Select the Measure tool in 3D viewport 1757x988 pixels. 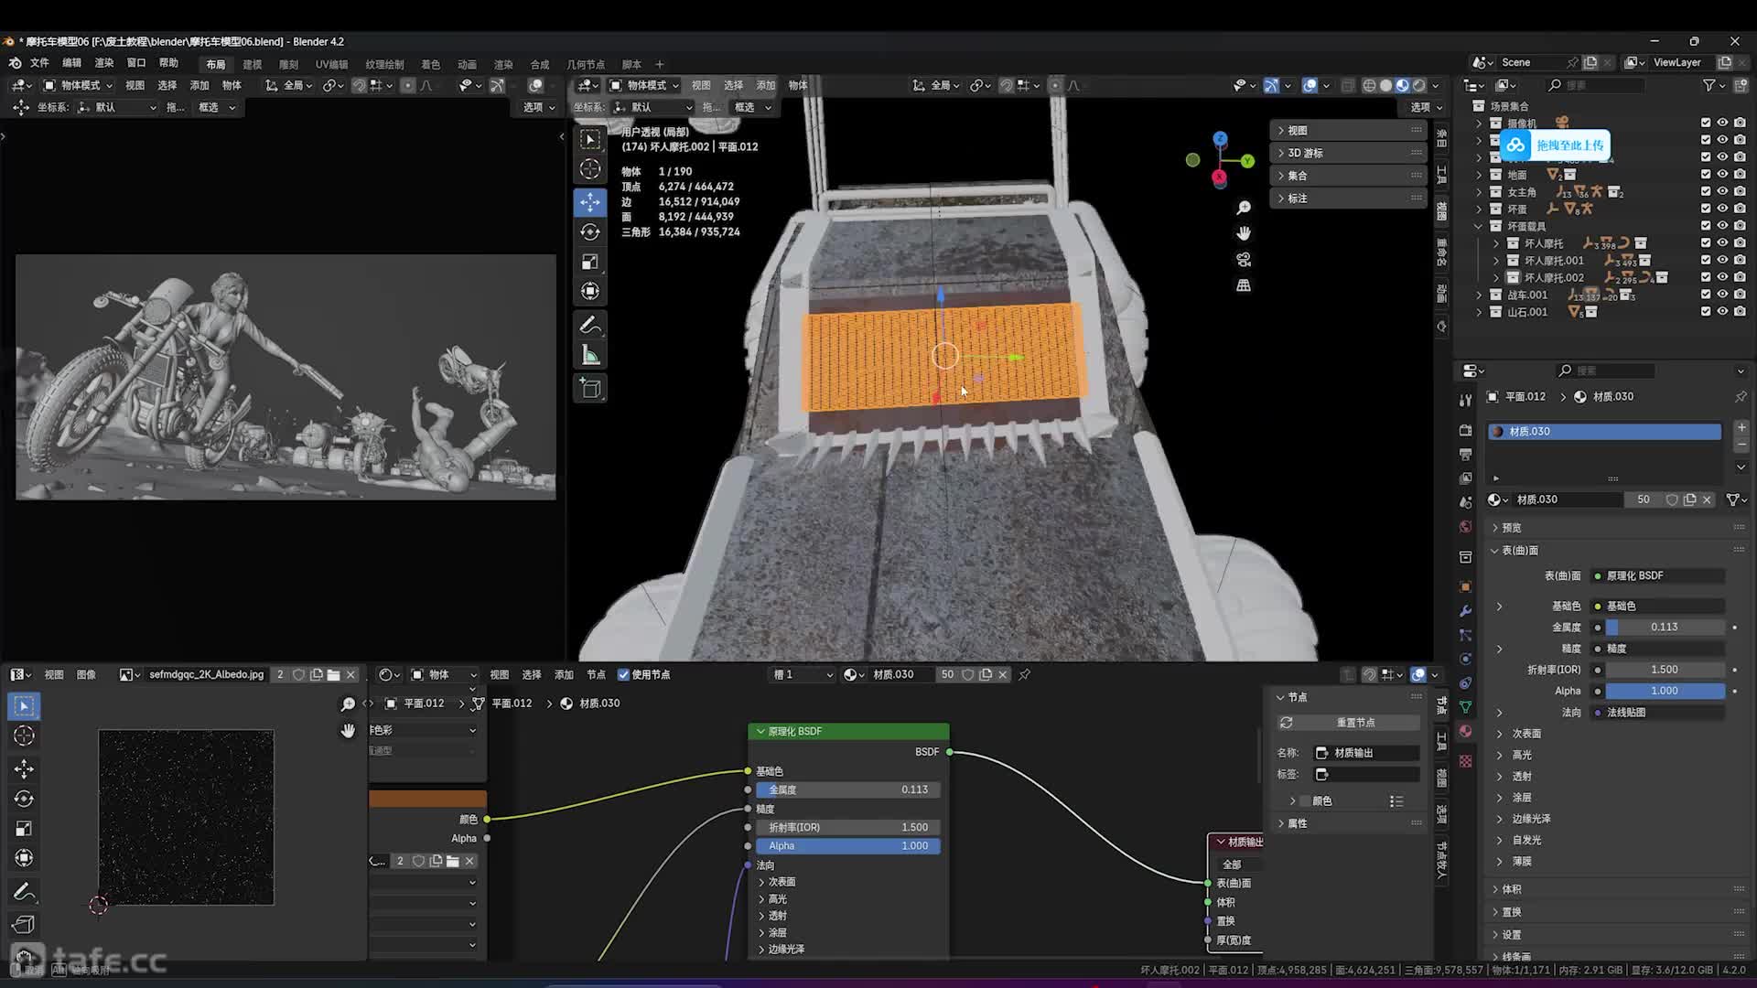coord(590,356)
